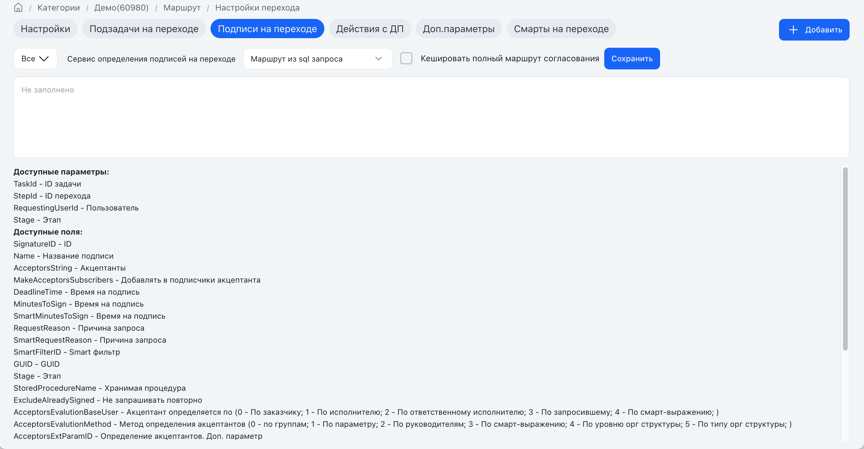This screenshot has width=864, height=449.
Task: Open the Доп.параметры tab
Action: (459, 29)
